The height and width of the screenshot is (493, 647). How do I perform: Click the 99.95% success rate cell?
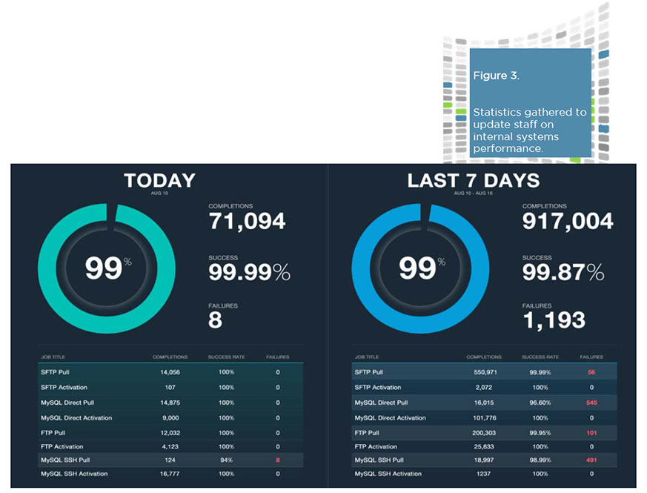click(540, 433)
